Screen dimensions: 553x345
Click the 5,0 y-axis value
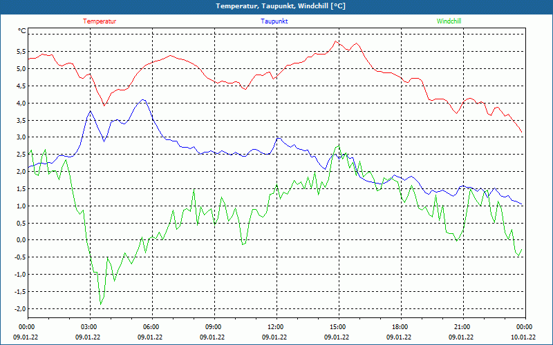pos(21,68)
